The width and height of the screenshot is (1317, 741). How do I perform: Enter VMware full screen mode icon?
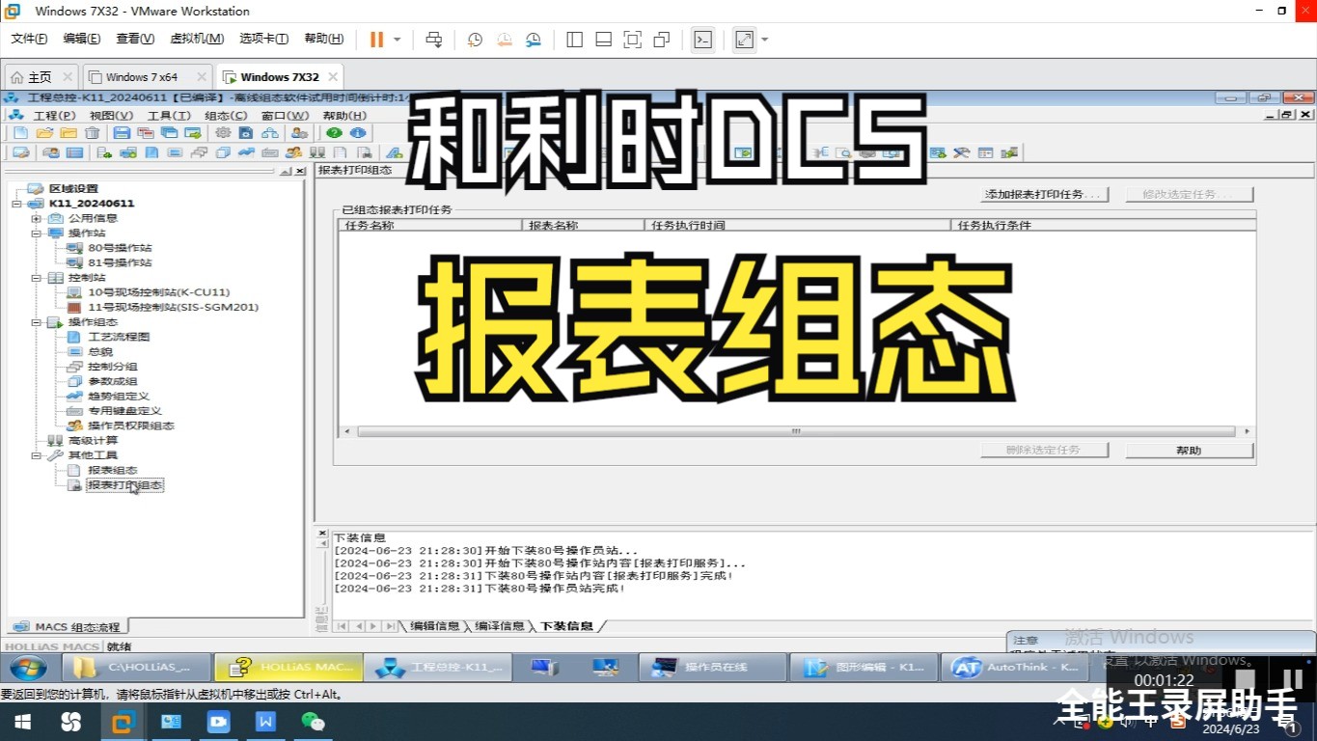point(632,40)
